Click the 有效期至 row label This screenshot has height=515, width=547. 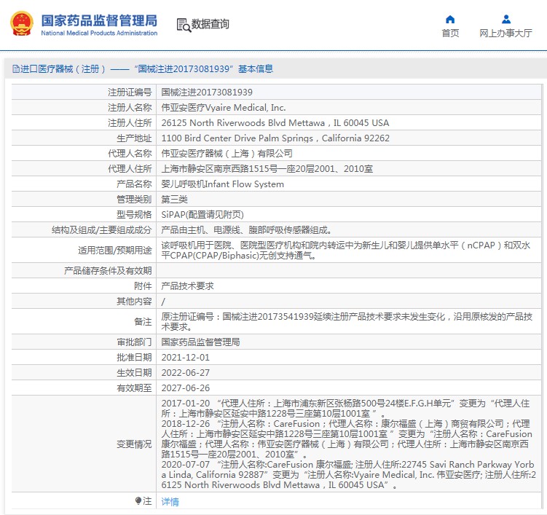coord(134,388)
